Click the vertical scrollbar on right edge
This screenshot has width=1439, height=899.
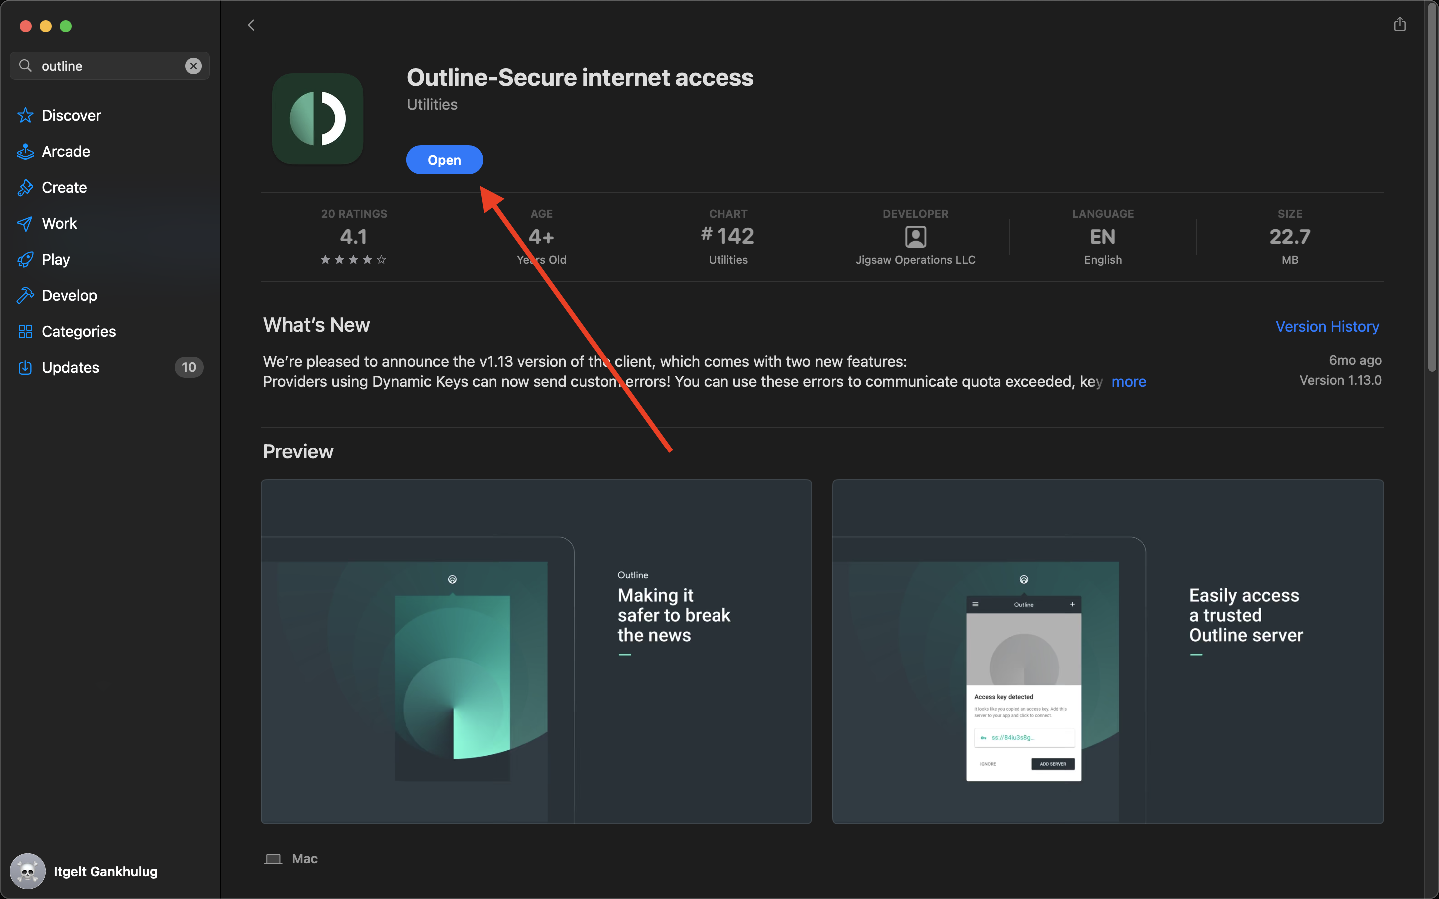click(1432, 188)
